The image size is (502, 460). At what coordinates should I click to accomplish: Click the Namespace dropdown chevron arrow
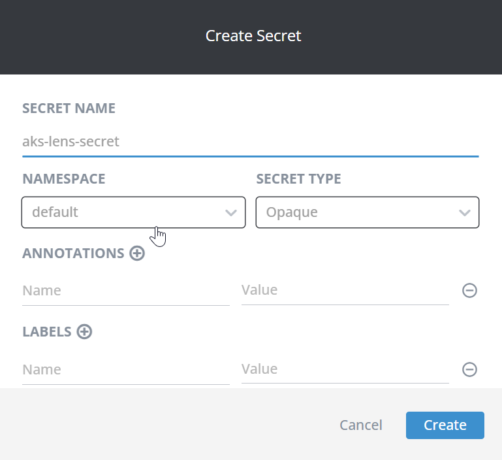pyautogui.click(x=230, y=213)
